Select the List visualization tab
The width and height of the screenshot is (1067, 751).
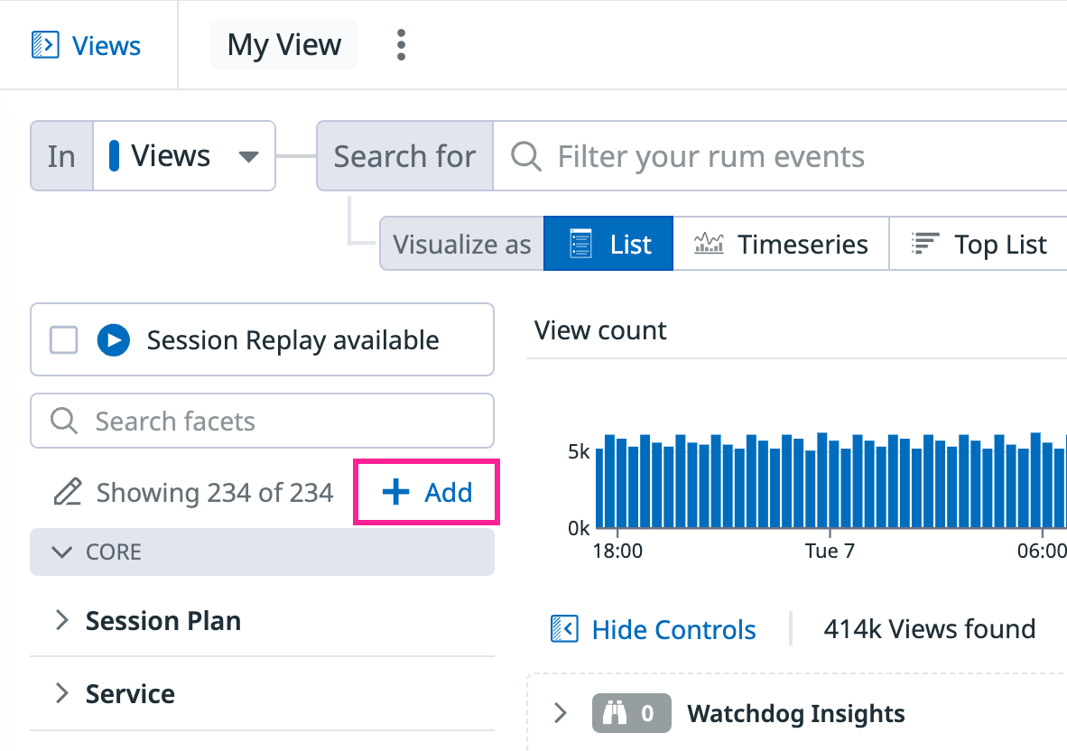click(608, 245)
